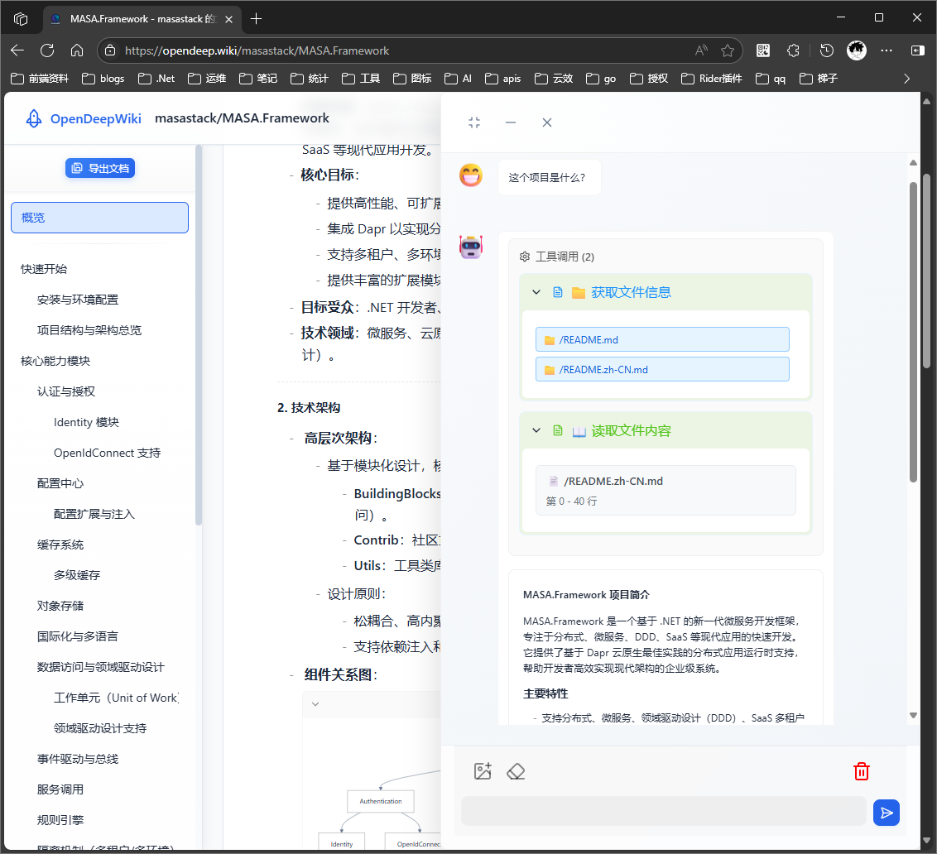This screenshot has width=937, height=854.
Task: Open 多级缓存 in the sidebar
Action: coord(77,575)
